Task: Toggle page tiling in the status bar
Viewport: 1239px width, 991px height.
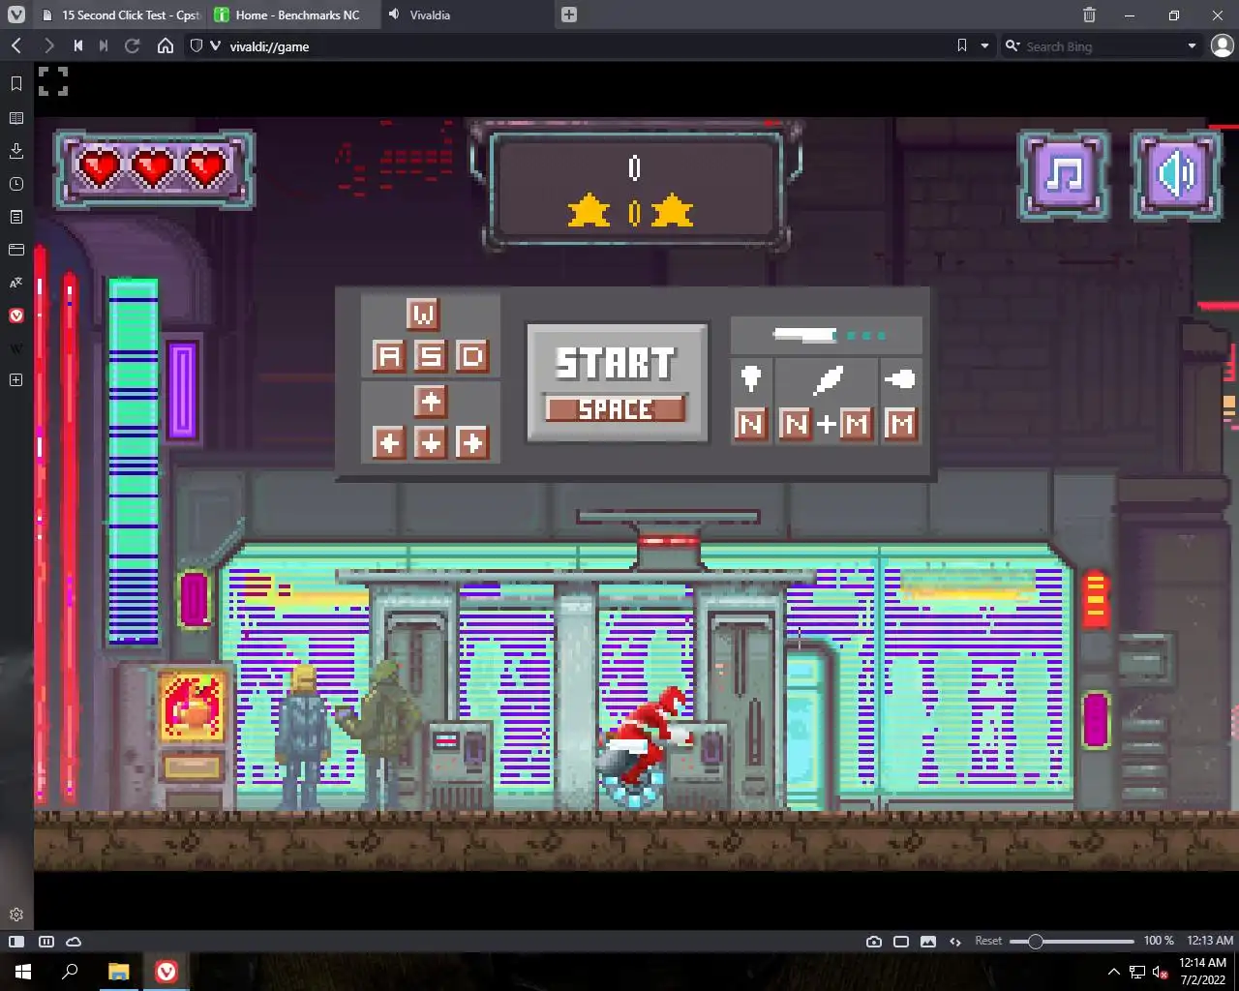Action: (x=901, y=941)
